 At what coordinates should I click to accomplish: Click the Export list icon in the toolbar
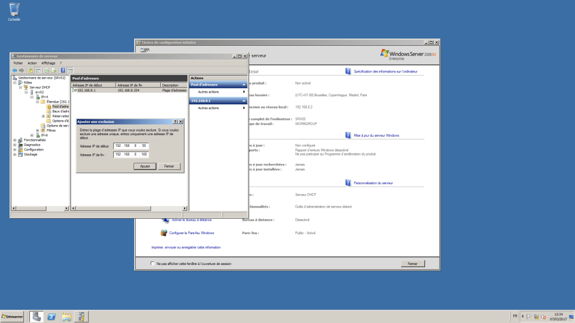click(53, 70)
